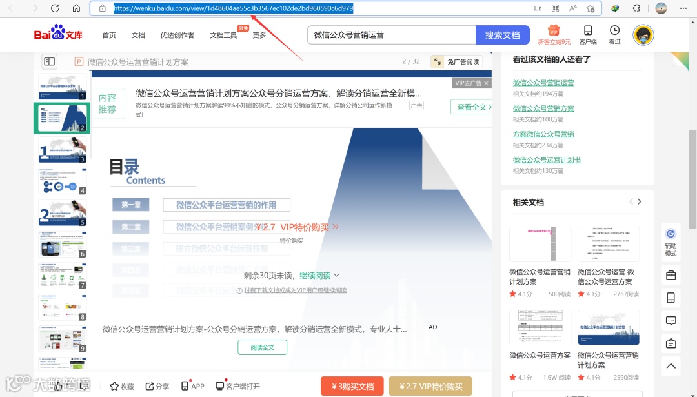This screenshot has width=697, height=397.
Task: Close the VIP去广告 ad banner
Action: 487,83
